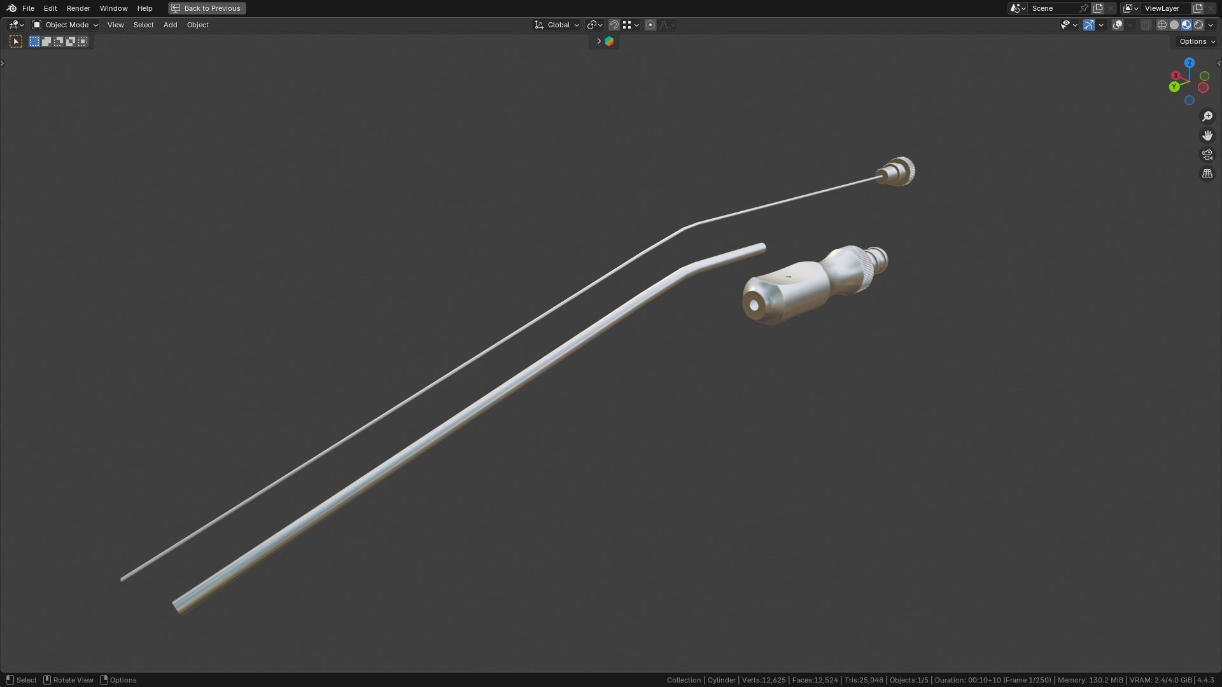Choose the Set New Selection mode icon
The image size is (1222, 687).
click(x=34, y=41)
